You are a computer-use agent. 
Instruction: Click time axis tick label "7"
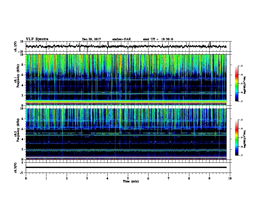pos(169,178)
